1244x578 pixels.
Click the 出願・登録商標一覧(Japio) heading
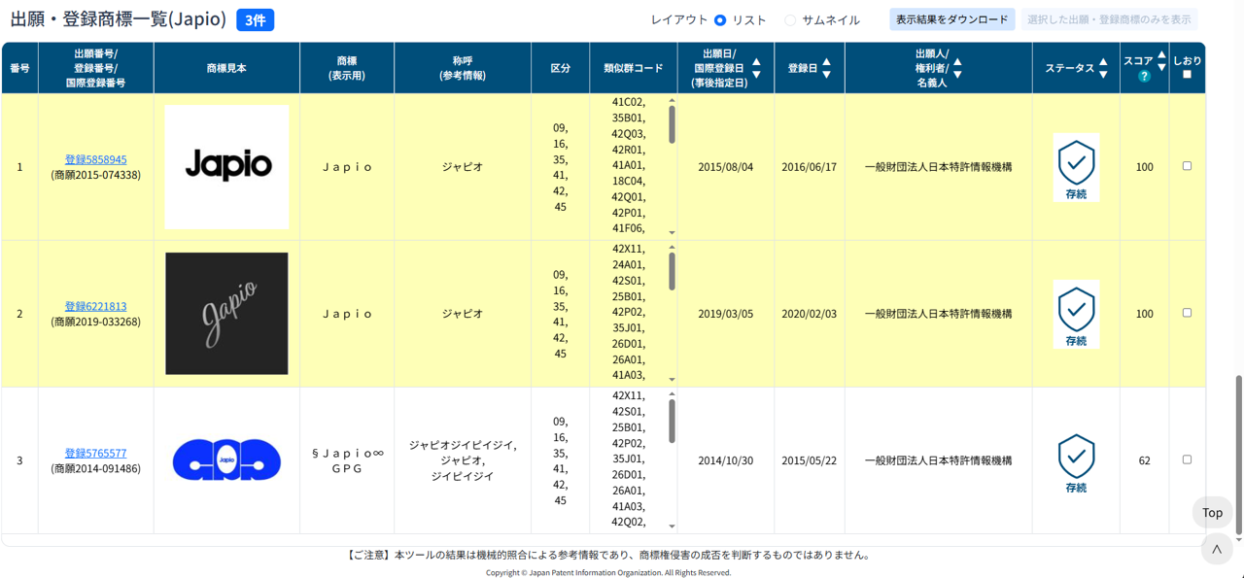[119, 19]
